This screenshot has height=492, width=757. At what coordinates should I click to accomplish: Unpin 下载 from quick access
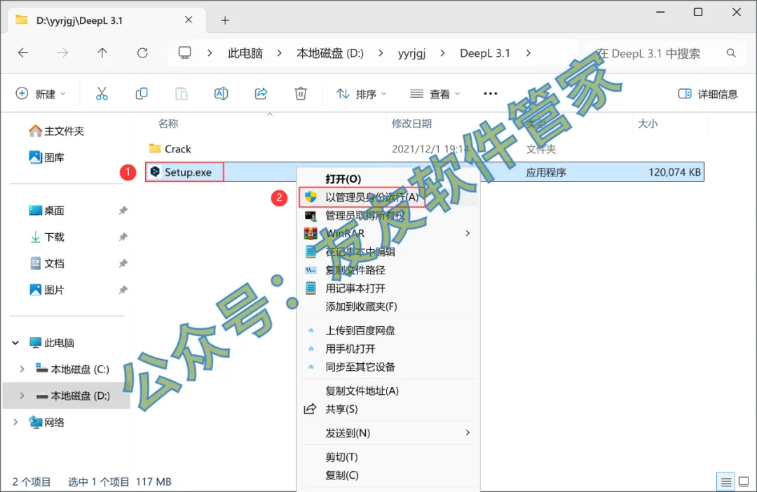123,237
